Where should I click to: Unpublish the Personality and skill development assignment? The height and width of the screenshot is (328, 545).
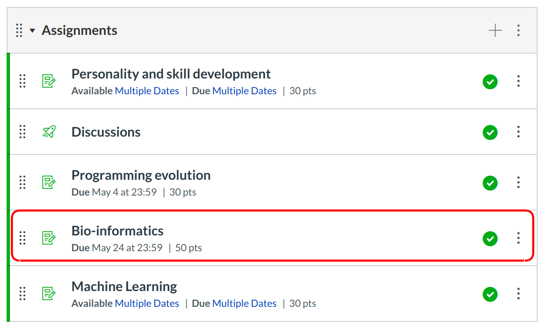click(490, 81)
